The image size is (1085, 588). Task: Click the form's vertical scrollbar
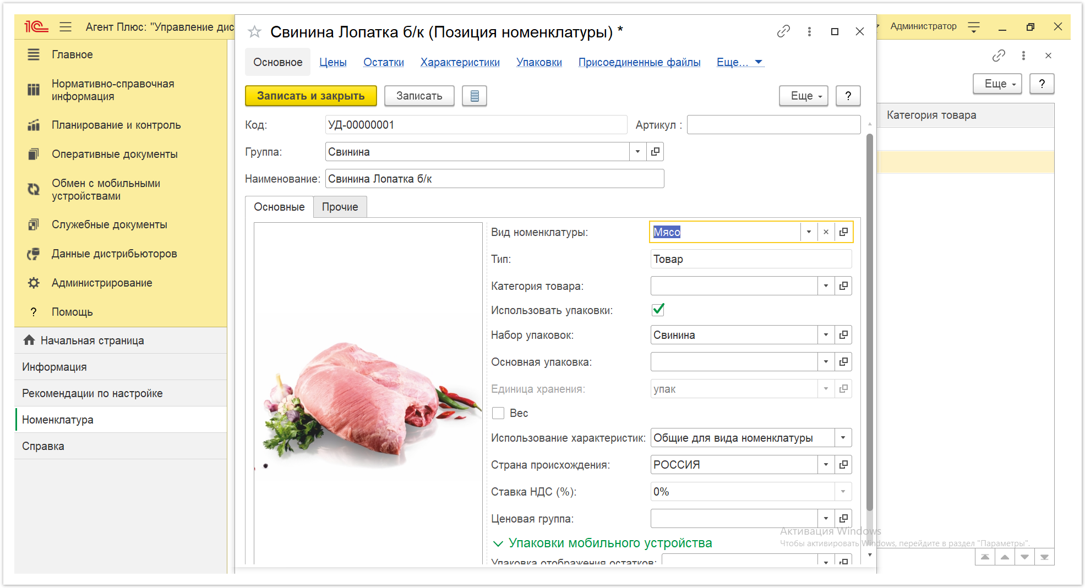click(869, 322)
